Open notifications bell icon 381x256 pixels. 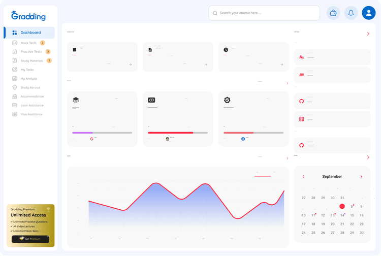(x=351, y=13)
